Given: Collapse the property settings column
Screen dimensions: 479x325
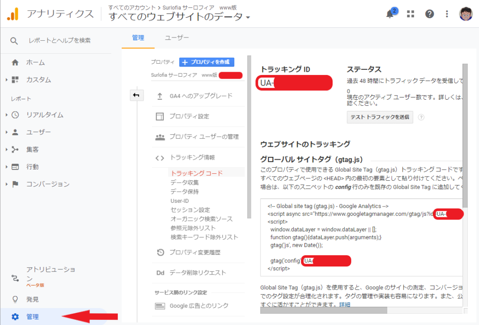Looking at the screenshot, I should pyautogui.click(x=136, y=95).
